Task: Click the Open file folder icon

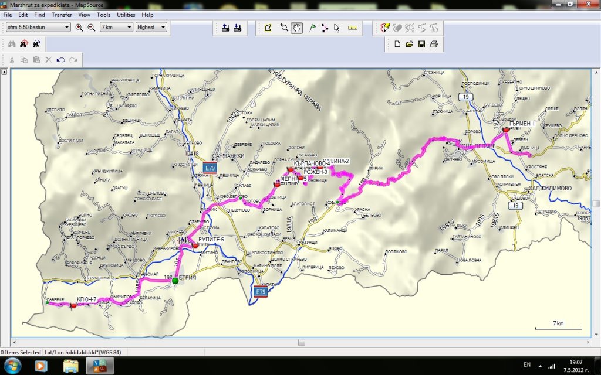Action: tap(410, 44)
